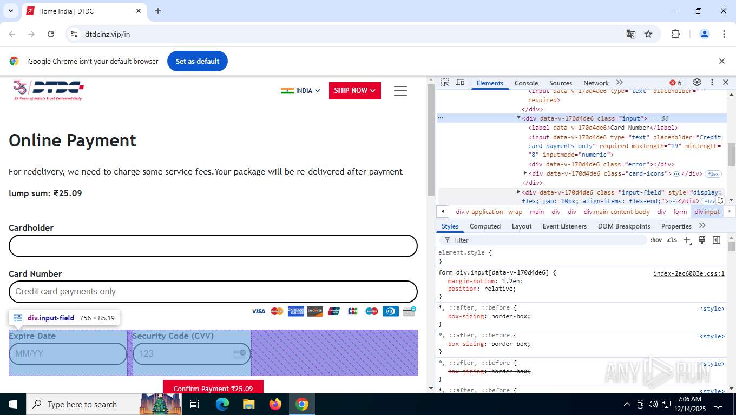Click the UnionPay card icon
This screenshot has height=415, width=736.
[x=334, y=311]
